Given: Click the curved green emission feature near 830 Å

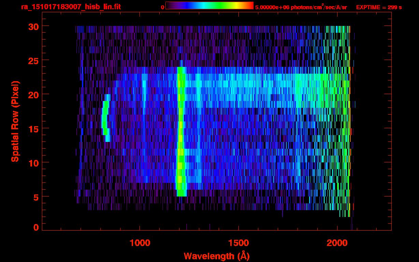Looking at the screenshot, I should pos(106,118).
